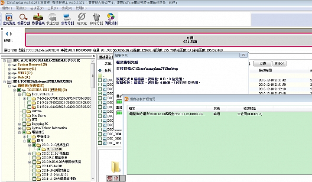This screenshot has width=312, height=182.
Task: Open the 工具(T) menu
Action: (x=52, y=8)
